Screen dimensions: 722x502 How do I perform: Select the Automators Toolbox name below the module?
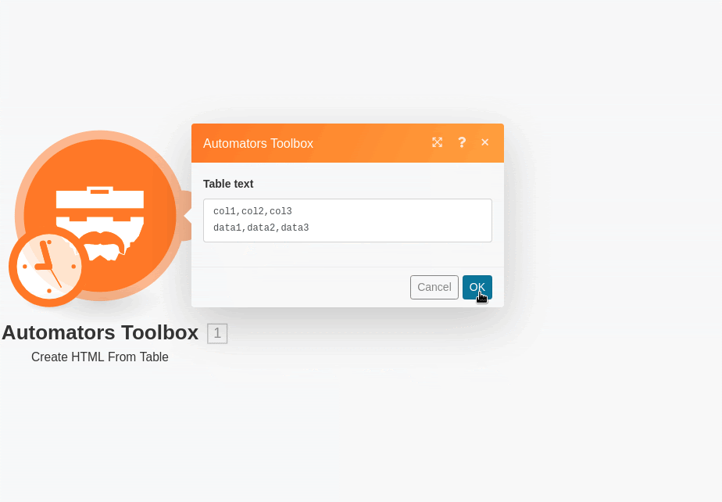point(100,332)
